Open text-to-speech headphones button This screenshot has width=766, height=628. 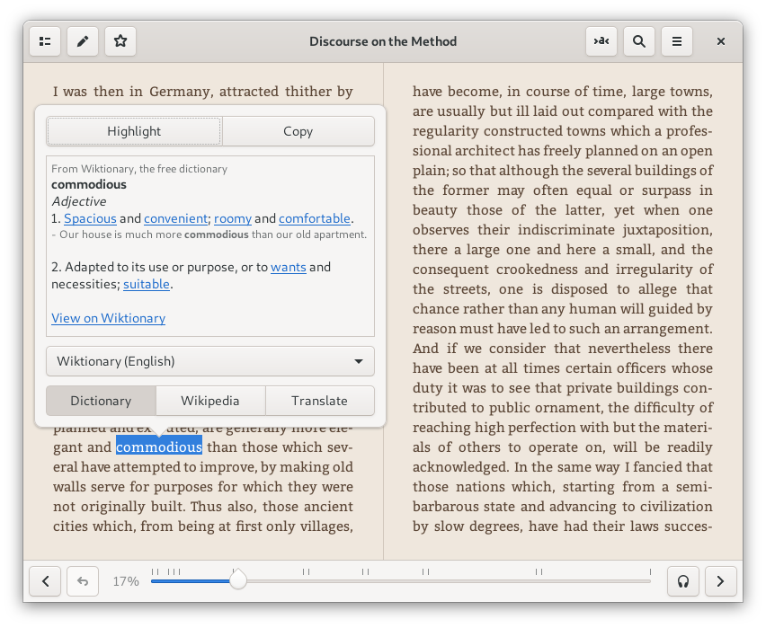coord(683,581)
